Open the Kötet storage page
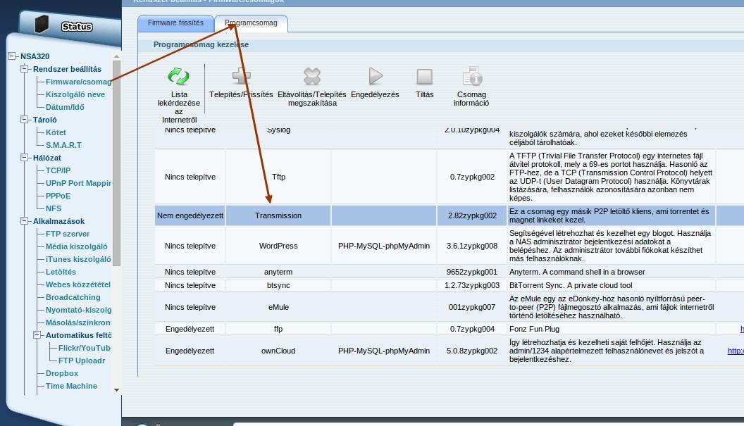Screen dimensions: 744x426 [56, 132]
